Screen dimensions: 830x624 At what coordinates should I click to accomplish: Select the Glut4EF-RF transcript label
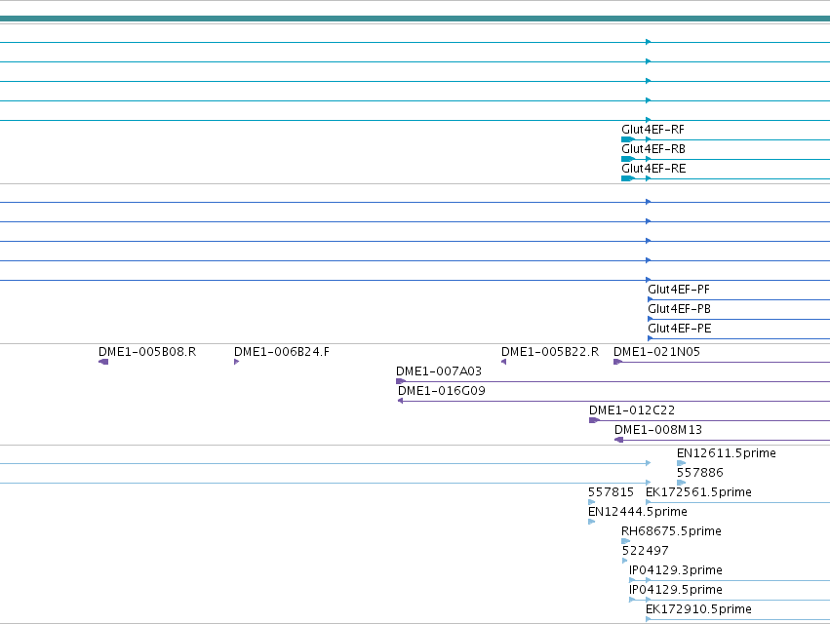click(652, 130)
